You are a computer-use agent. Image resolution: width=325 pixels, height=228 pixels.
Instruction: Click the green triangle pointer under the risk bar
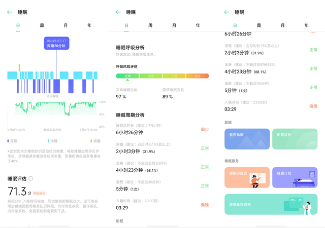(127, 80)
